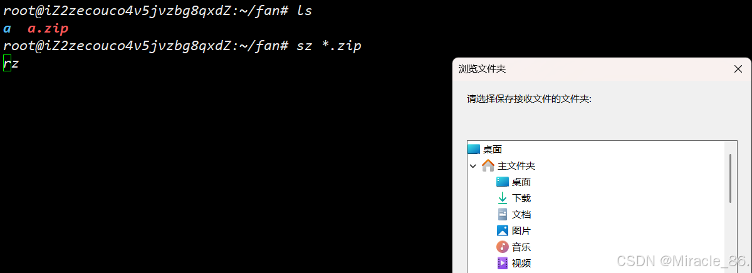The height and width of the screenshot is (273, 752).
Task: Close the 浏览文件夹 dialog
Action: [x=738, y=70]
